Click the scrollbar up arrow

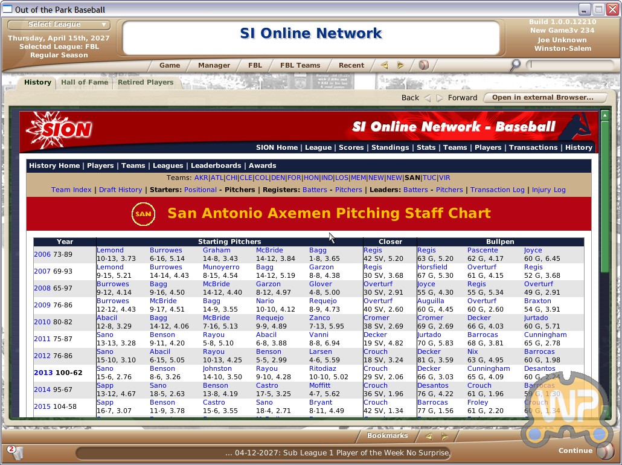pyautogui.click(x=604, y=115)
